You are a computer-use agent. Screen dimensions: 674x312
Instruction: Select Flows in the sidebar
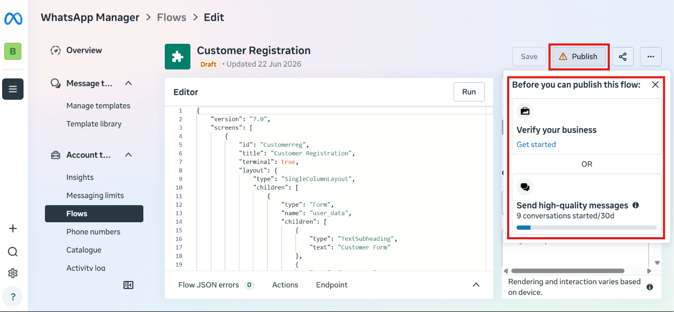click(x=94, y=214)
